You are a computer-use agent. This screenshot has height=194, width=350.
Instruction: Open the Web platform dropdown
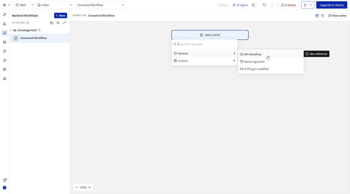(x=24, y=5)
